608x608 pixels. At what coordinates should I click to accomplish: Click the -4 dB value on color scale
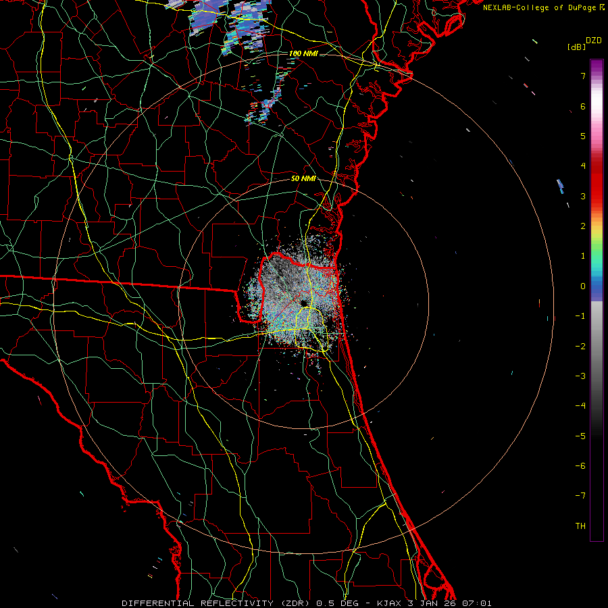(580, 406)
